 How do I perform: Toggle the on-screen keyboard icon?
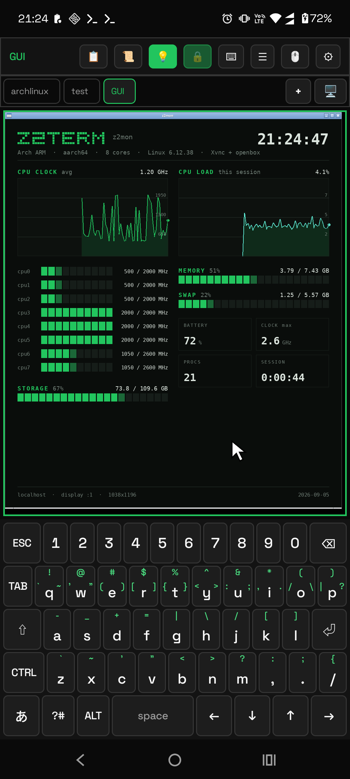(x=231, y=56)
